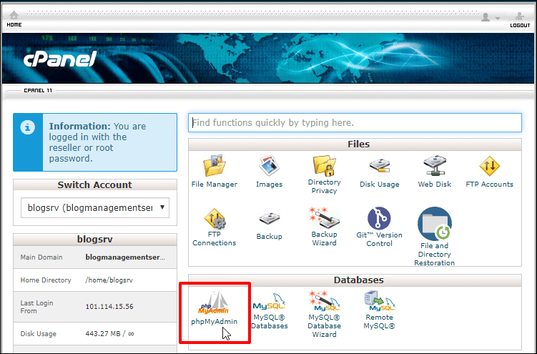Focus the Find functions search field
This screenshot has height=354, width=537.
click(x=355, y=122)
